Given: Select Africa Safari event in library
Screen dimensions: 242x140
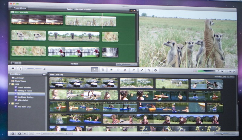Looking at the screenshot, I should 23,100.
